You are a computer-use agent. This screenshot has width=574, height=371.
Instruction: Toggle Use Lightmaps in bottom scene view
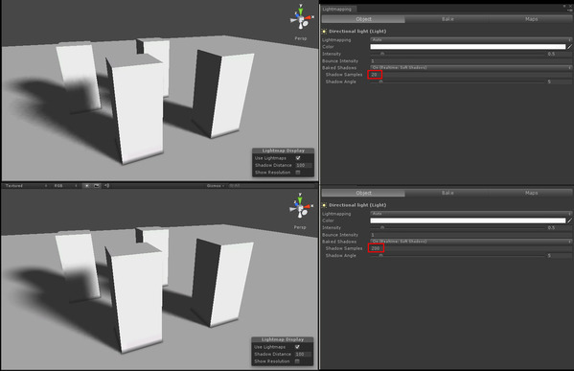coord(297,347)
